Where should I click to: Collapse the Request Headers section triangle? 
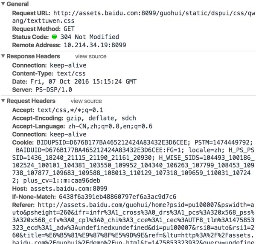click(4, 101)
